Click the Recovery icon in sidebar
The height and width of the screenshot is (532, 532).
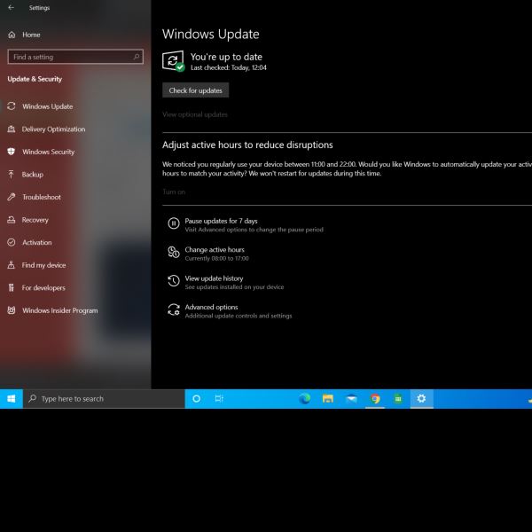pos(12,220)
